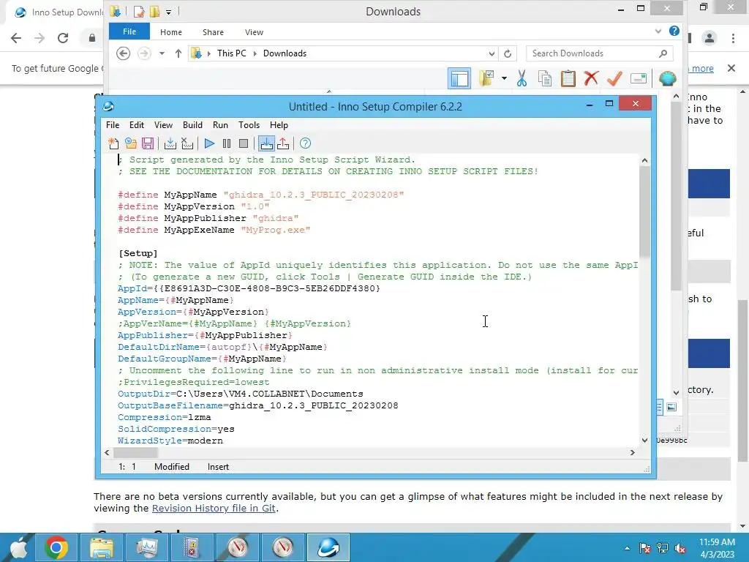This screenshot has width=749, height=562.
Task: Pause the run with the pause icon
Action: point(227,143)
